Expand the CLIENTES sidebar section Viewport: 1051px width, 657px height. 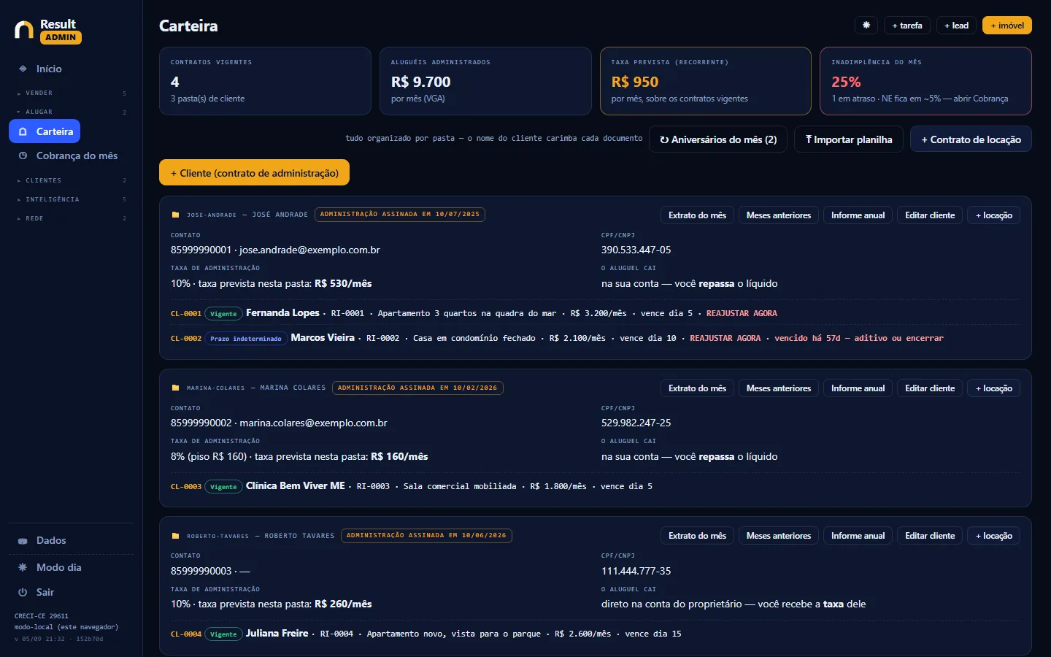pos(71,180)
